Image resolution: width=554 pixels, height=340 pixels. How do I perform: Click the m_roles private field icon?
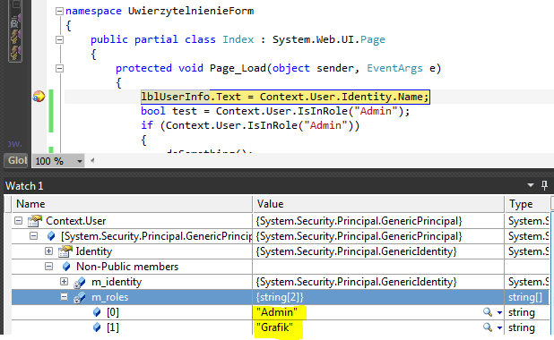80,297
